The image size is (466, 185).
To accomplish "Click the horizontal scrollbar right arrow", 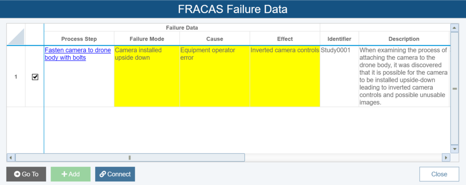I will pyautogui.click(x=446, y=157).
